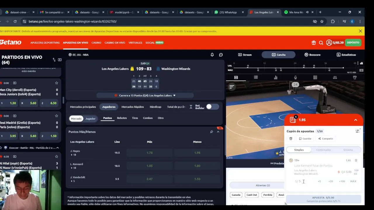Open the Hándicap tab
The image size is (374, 210).
[x=155, y=107]
